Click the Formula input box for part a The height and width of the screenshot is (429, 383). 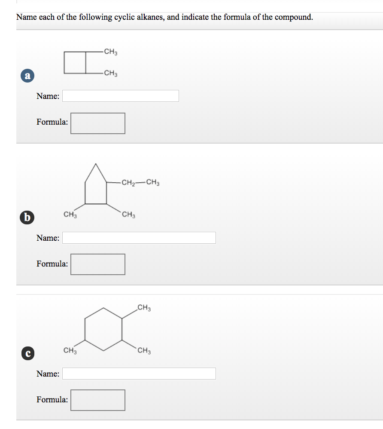tap(98, 123)
